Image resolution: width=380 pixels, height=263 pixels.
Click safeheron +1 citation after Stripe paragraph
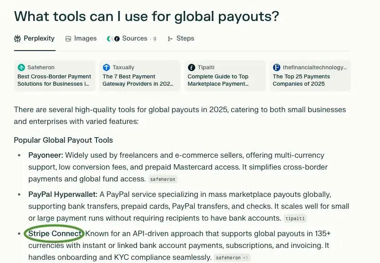(x=232, y=258)
